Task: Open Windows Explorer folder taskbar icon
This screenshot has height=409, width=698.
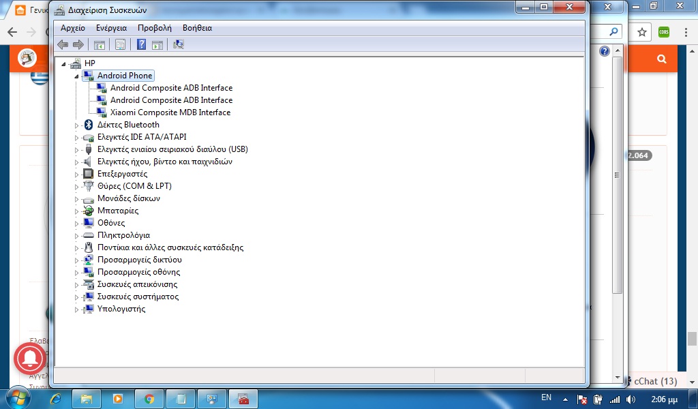Action: coord(87,399)
